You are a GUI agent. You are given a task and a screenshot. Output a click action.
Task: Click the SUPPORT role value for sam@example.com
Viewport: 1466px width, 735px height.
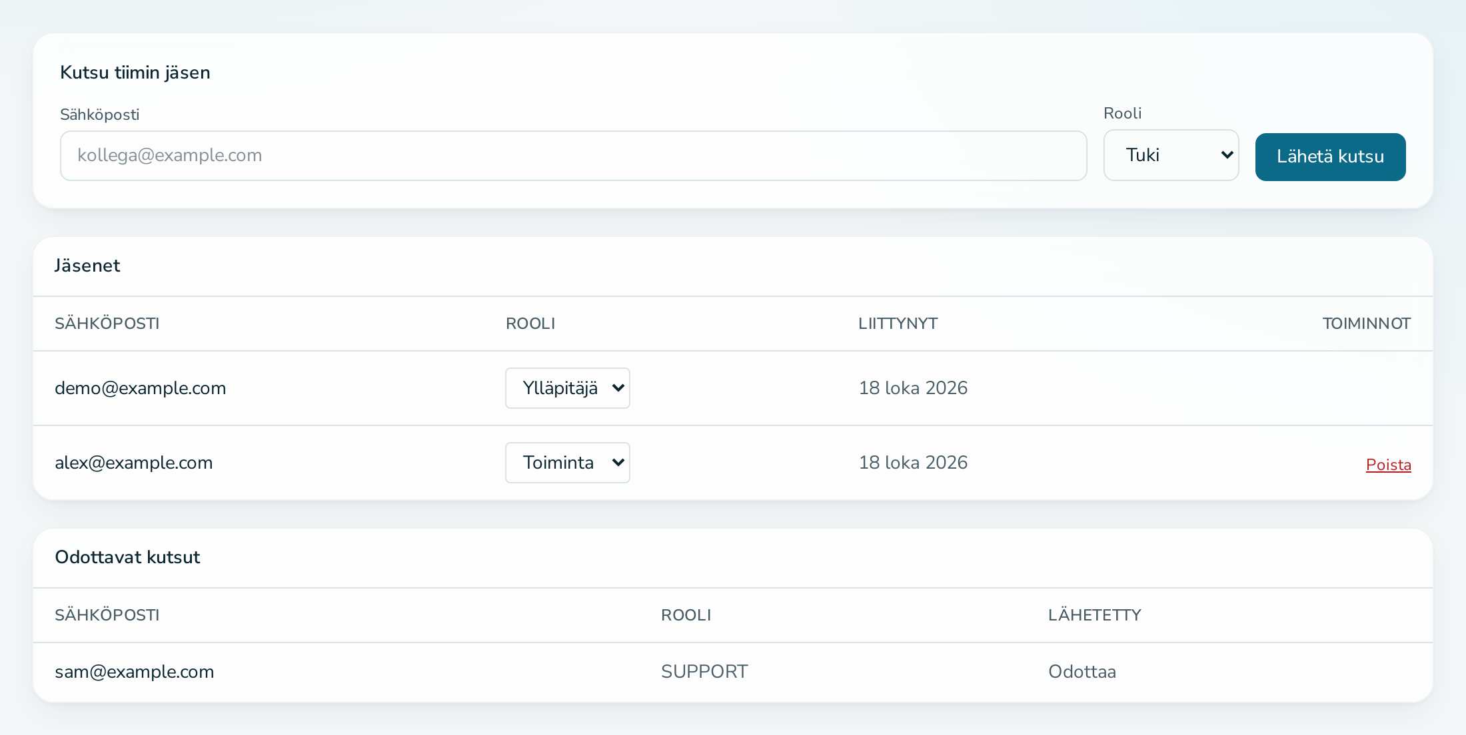pyautogui.click(x=704, y=672)
